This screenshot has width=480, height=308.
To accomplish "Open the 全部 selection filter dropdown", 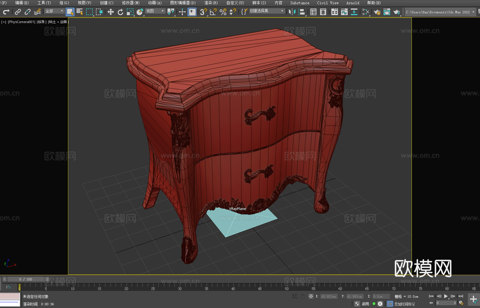I will (x=54, y=11).
